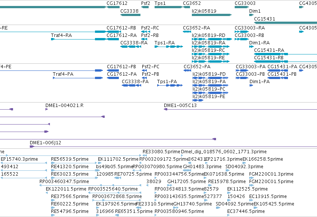The width and height of the screenshot is (317, 217).
Task: Click the DME1-006J12 clone label
Action: pyautogui.click(x=45, y=143)
